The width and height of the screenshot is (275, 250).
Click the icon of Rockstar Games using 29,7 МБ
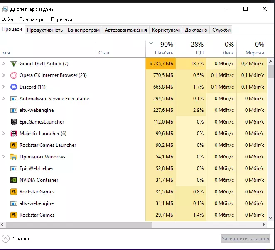[14, 215]
